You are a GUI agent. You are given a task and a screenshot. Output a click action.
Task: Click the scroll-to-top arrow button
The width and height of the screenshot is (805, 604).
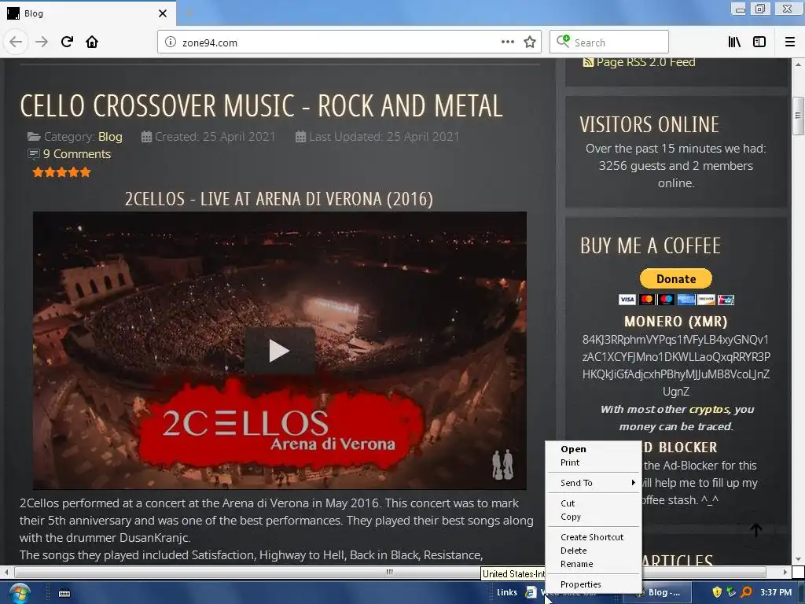[755, 529]
